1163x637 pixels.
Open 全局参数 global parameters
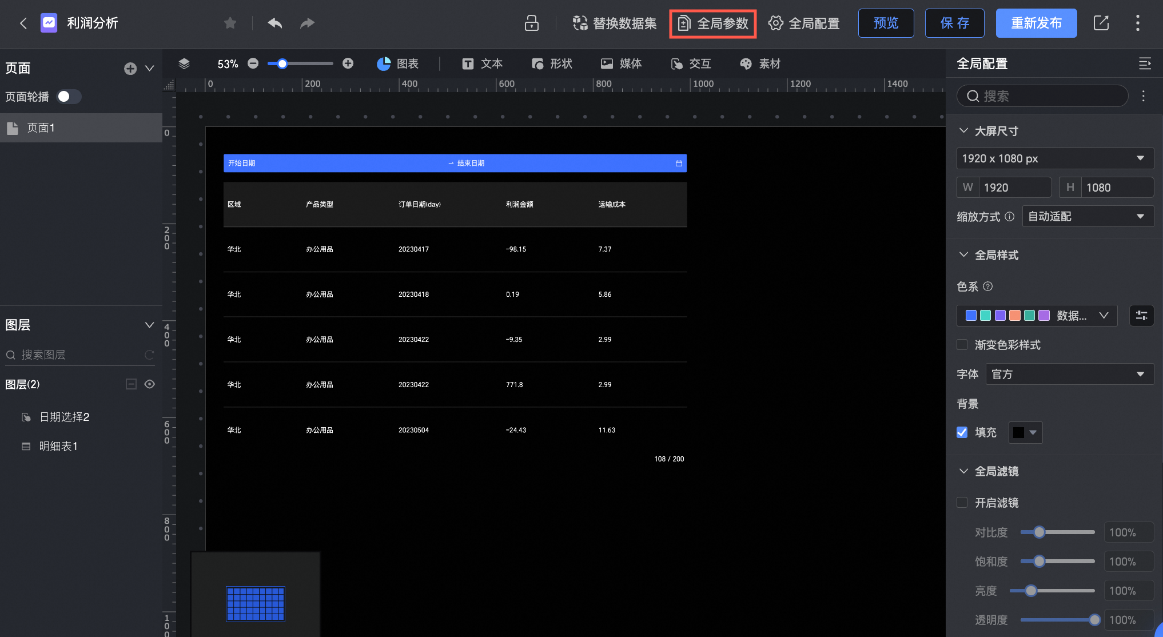point(713,23)
